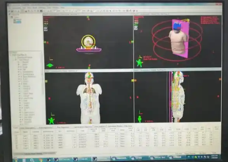Switch to the Fields tab
This screenshot has width=228, height=162.
click(x=16, y=128)
